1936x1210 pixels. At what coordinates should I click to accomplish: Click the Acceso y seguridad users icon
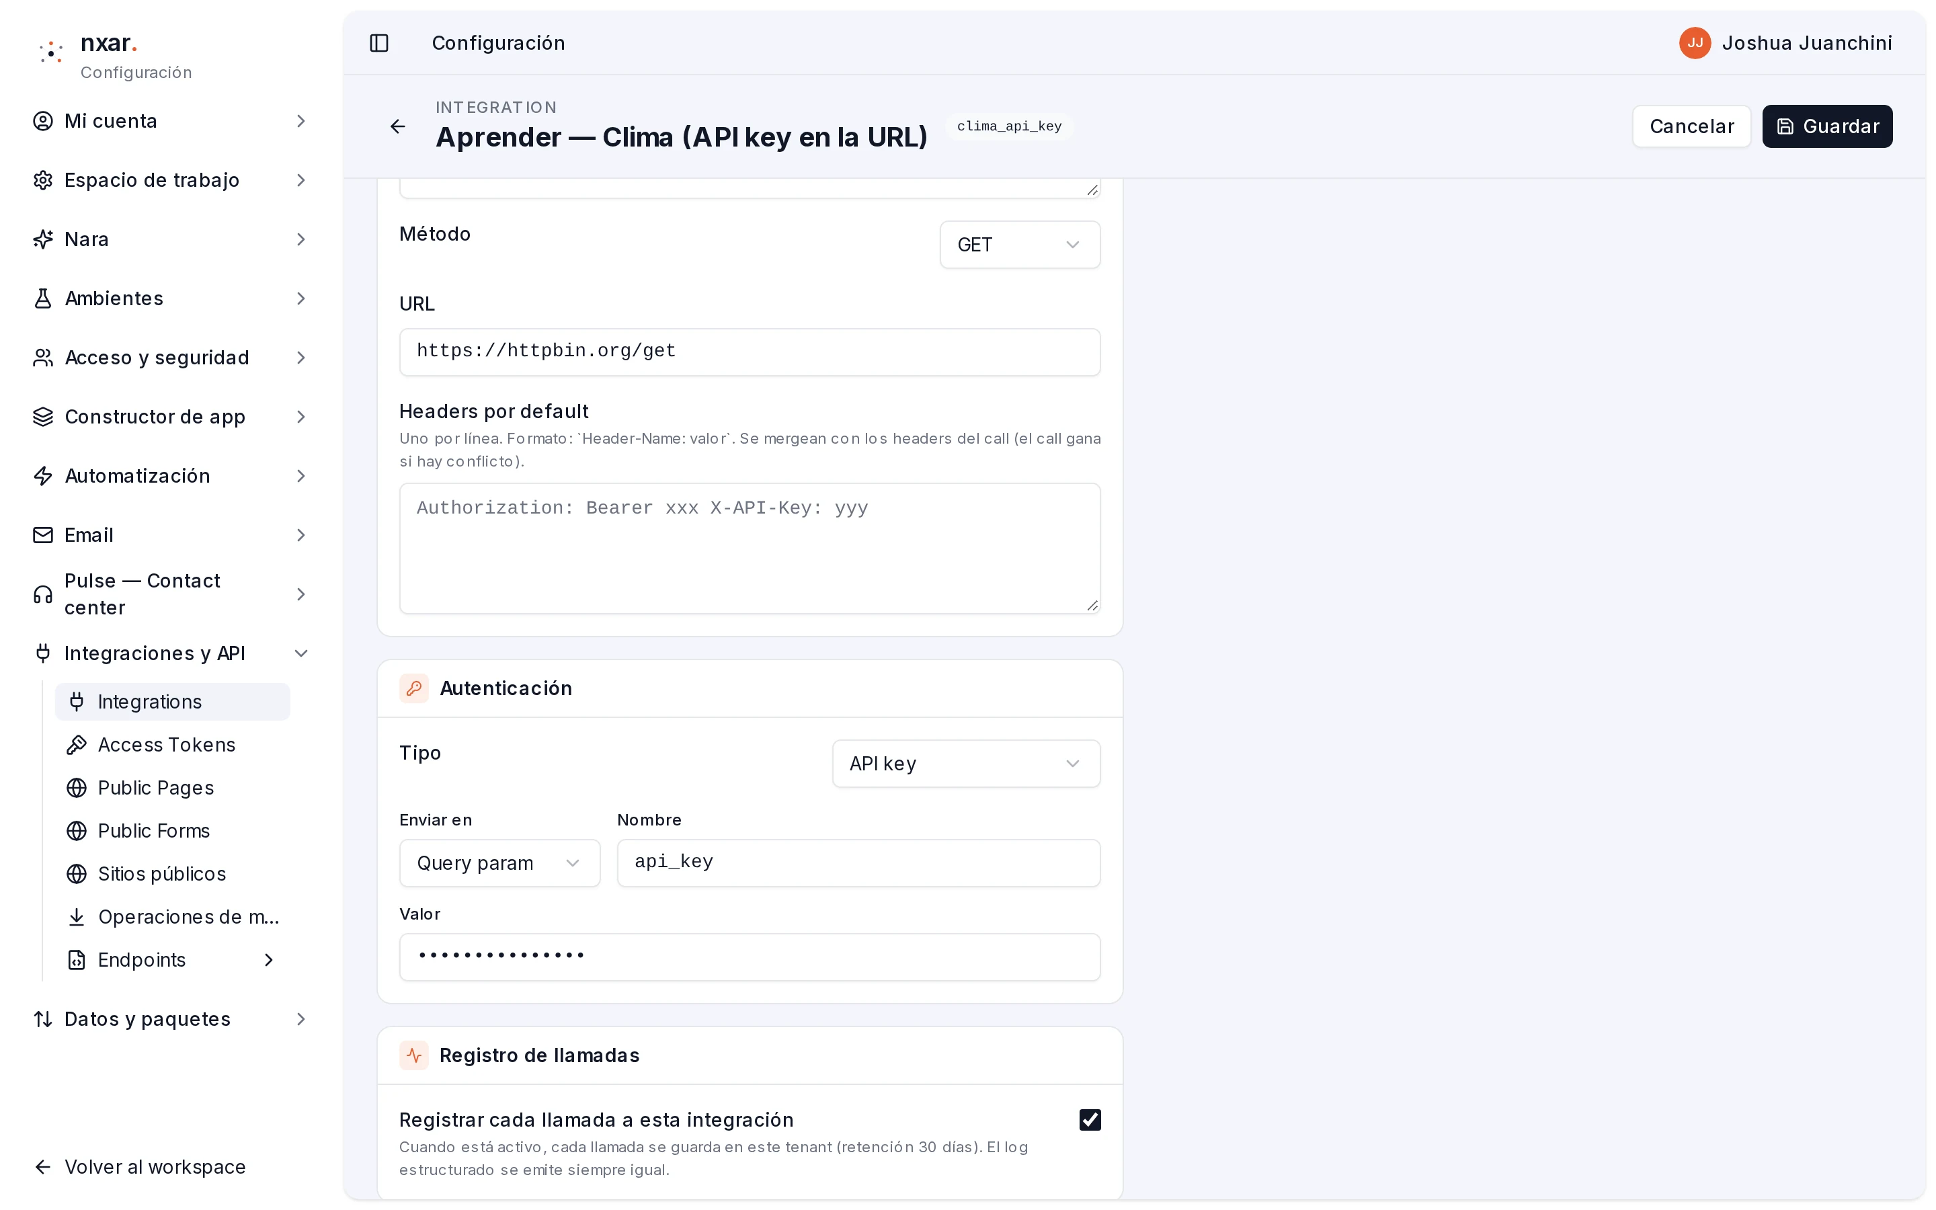(43, 358)
